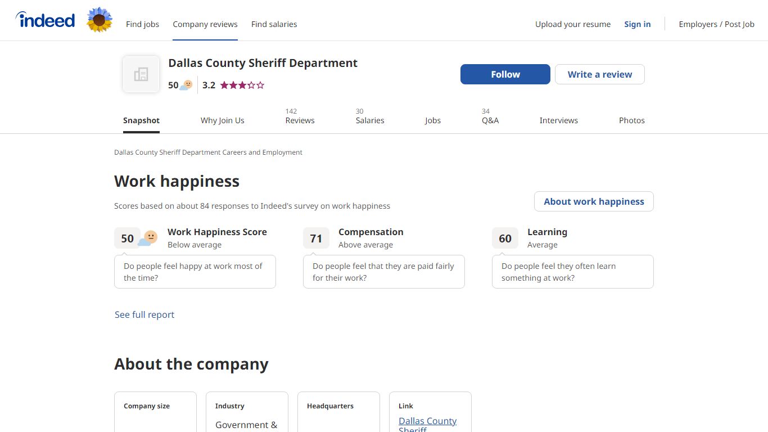Viewport: 768px width, 432px height.
Task: Click the 3.2 rating number
Action: [x=209, y=85]
